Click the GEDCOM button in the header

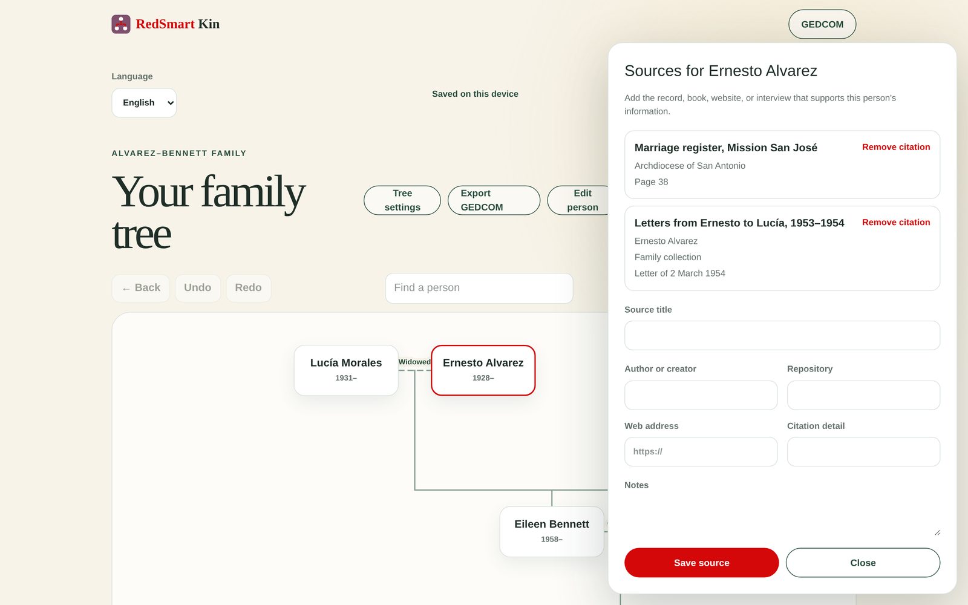822,24
